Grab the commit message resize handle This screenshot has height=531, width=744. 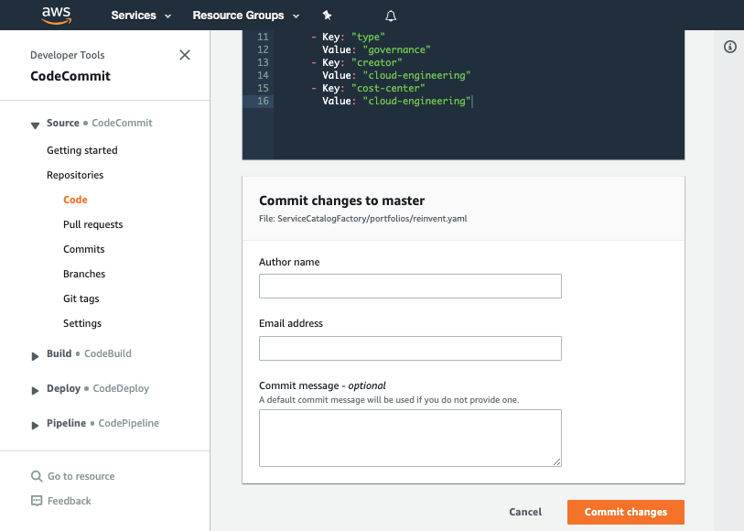click(557, 461)
